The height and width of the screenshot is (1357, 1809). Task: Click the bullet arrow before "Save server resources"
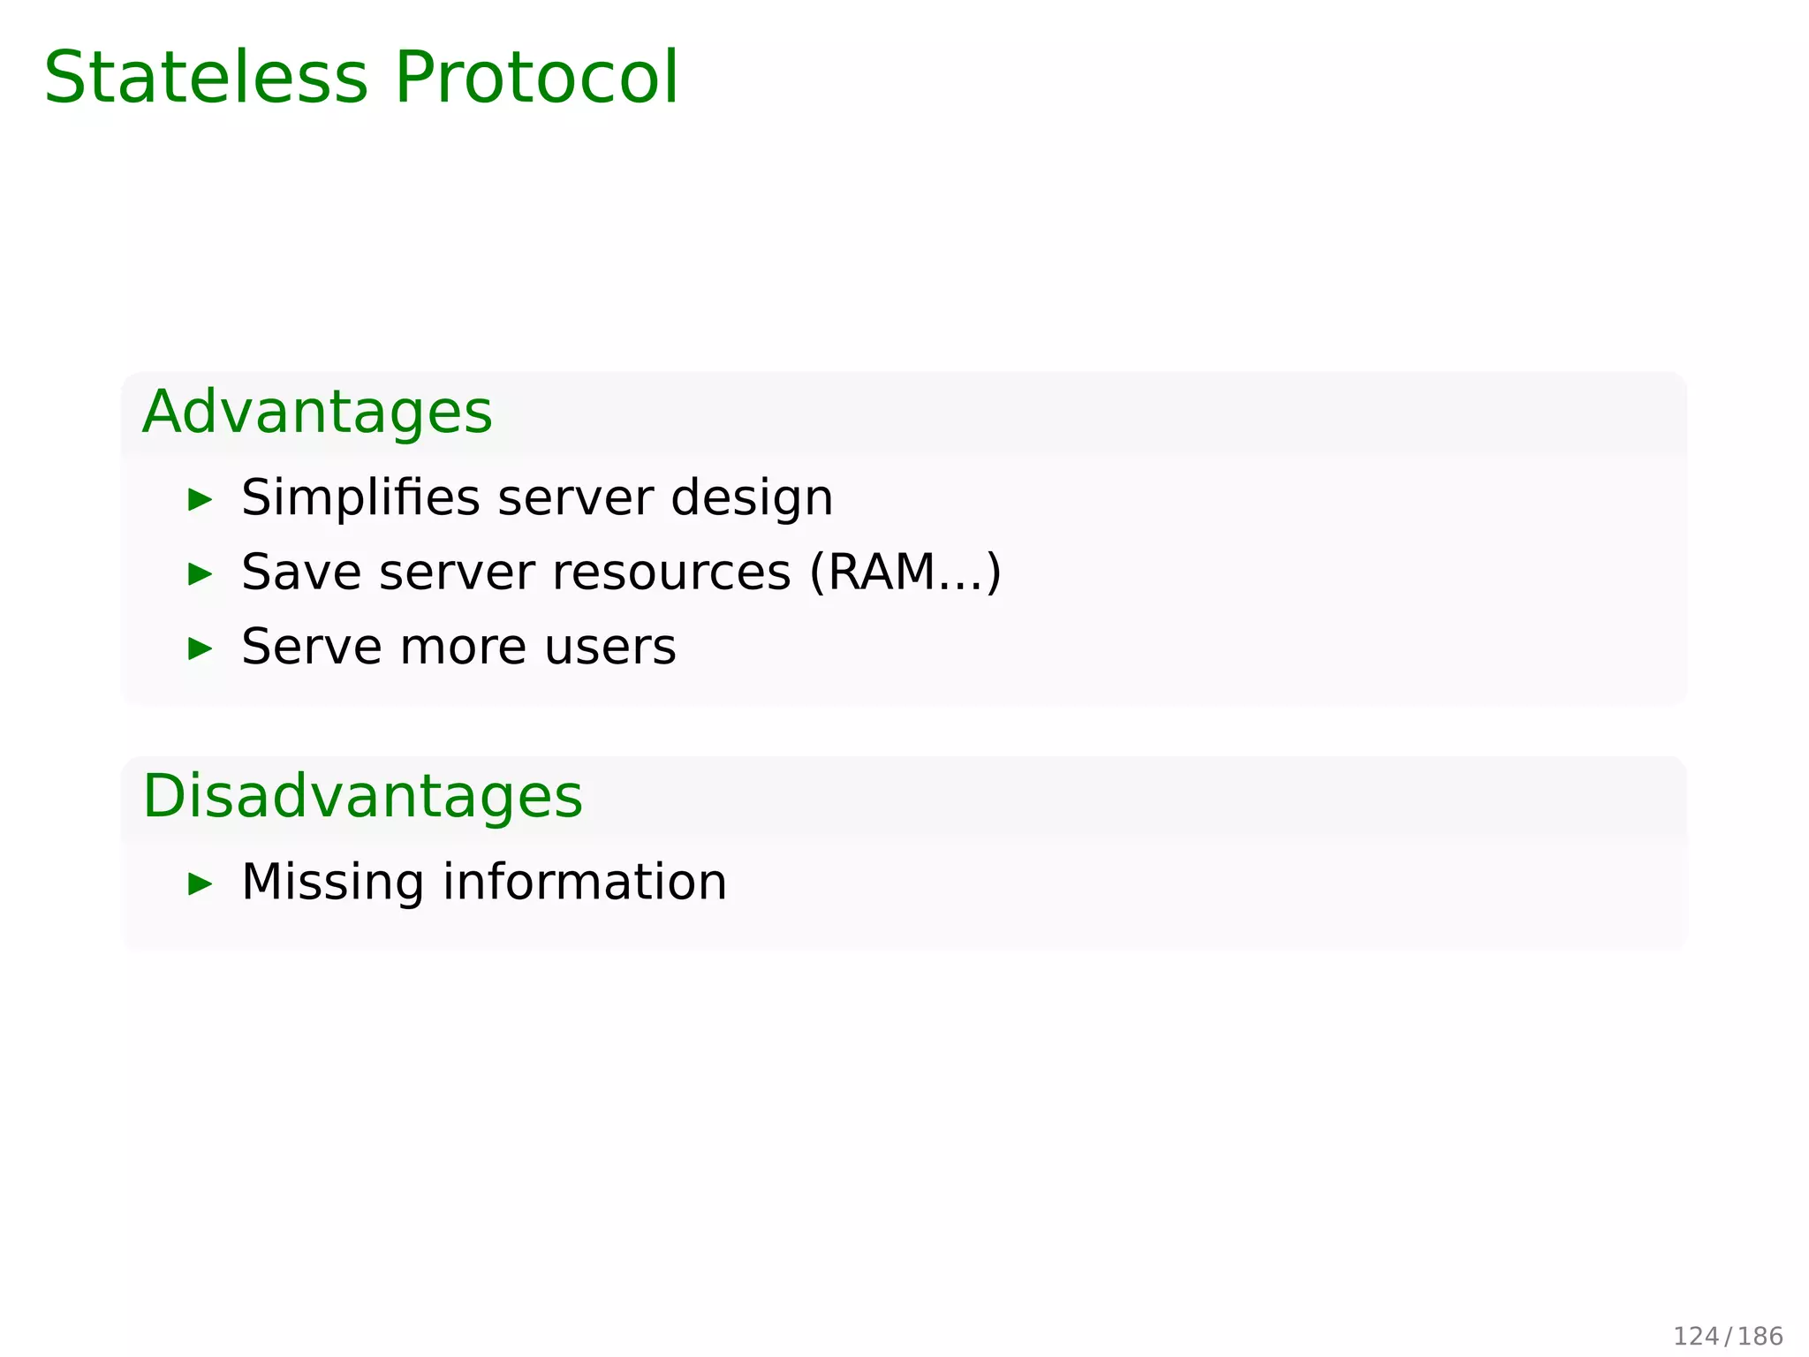click(201, 574)
